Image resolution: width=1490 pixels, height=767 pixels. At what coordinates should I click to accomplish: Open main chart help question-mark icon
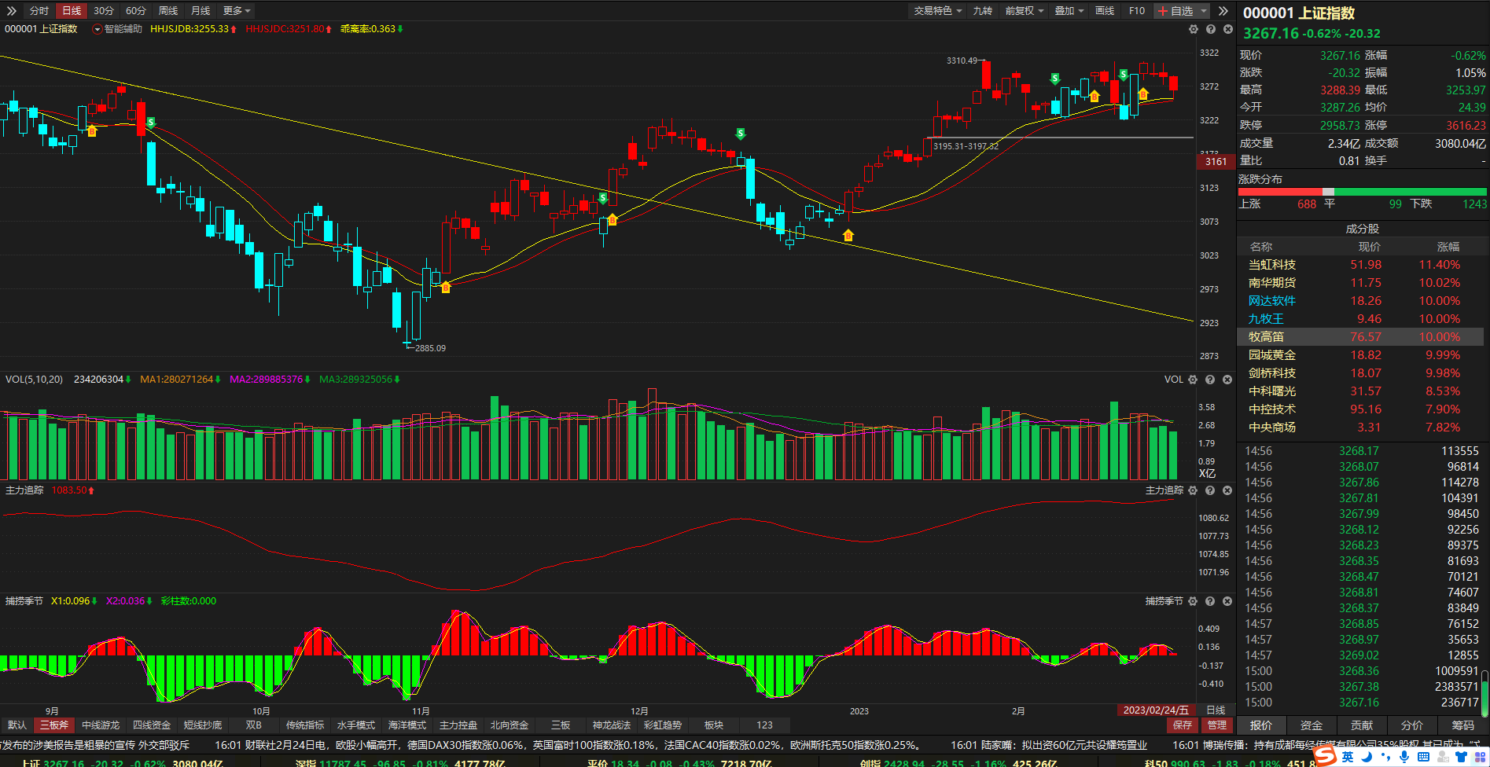(x=1210, y=29)
